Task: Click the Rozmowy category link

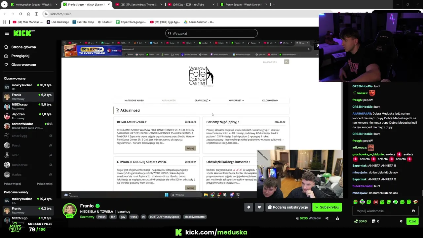Action: click(87, 217)
